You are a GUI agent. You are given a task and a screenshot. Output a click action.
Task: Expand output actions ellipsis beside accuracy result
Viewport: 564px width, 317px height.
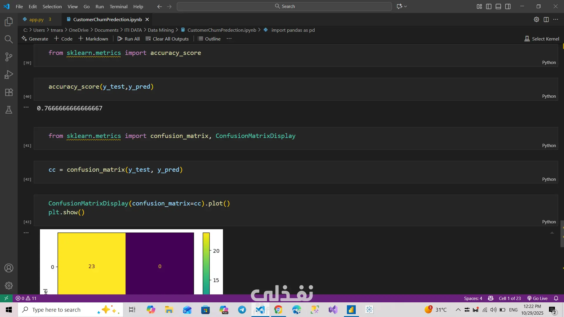(x=26, y=107)
